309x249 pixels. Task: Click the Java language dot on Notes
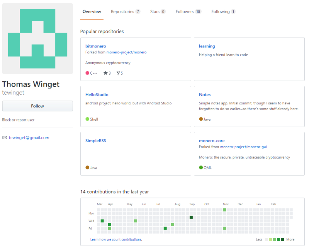pyautogui.click(x=201, y=119)
